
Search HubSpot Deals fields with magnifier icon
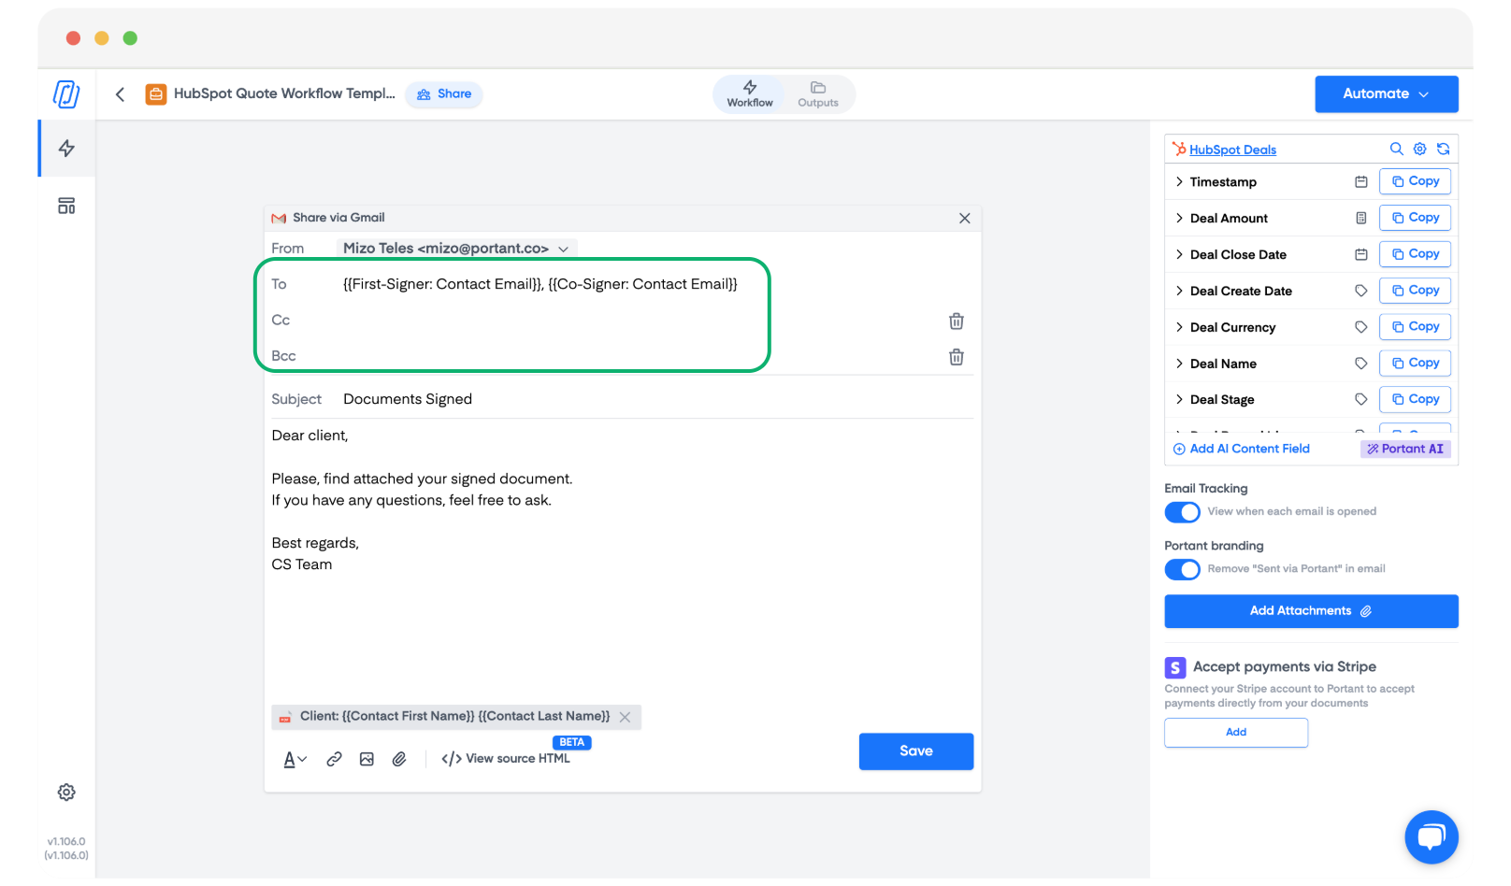[x=1396, y=149]
